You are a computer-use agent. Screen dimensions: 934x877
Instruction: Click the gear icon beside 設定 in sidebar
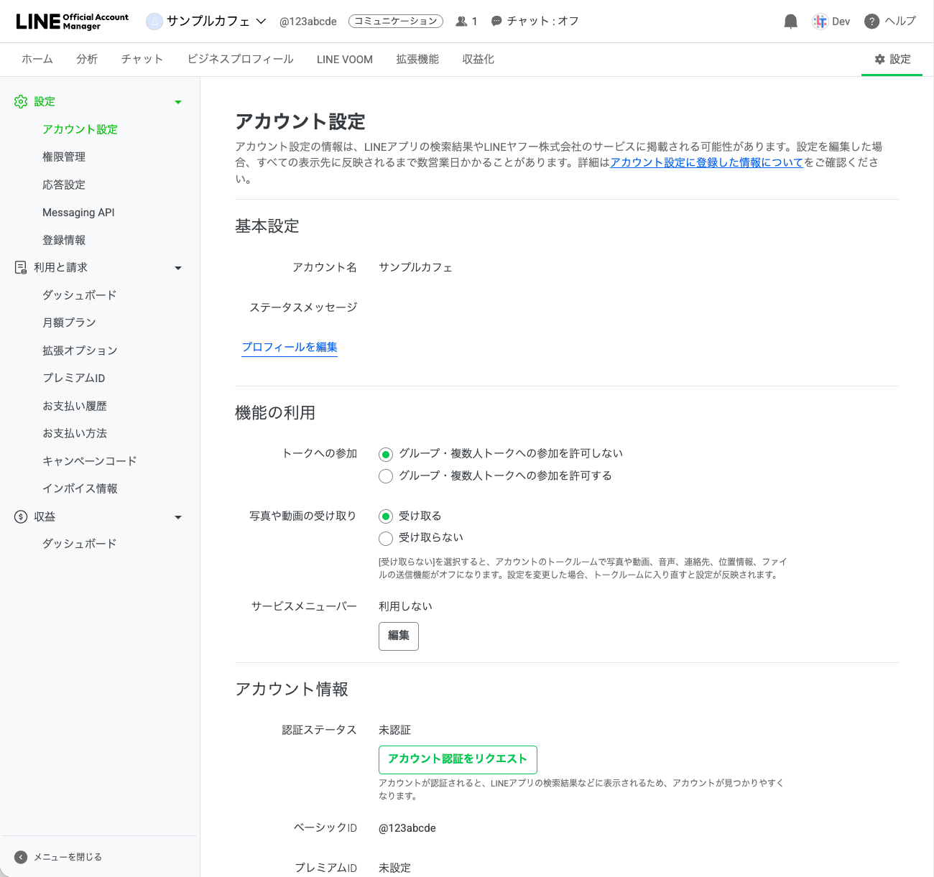(21, 101)
